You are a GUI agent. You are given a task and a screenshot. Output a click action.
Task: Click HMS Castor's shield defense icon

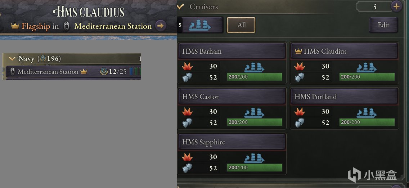pos(187,122)
